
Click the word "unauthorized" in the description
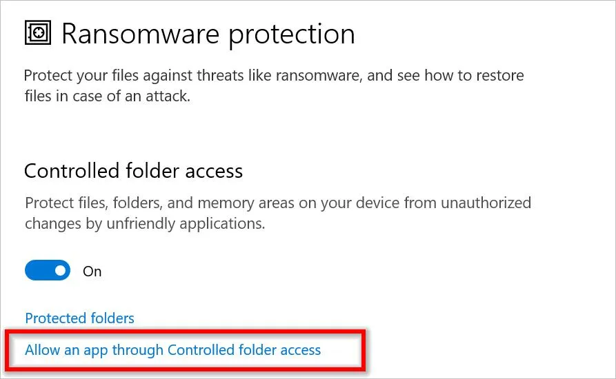tap(486, 203)
